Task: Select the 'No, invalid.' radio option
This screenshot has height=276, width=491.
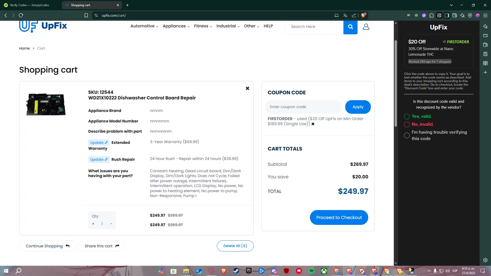Action: 407,124
